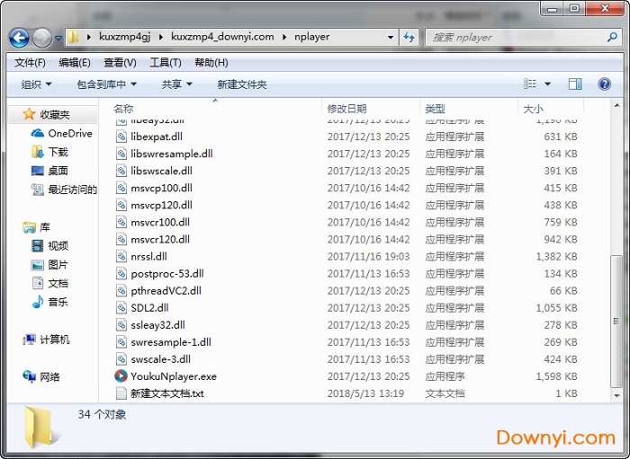The image size is (630, 459).
Task: Open the 查看(V) menu
Action: point(120,63)
